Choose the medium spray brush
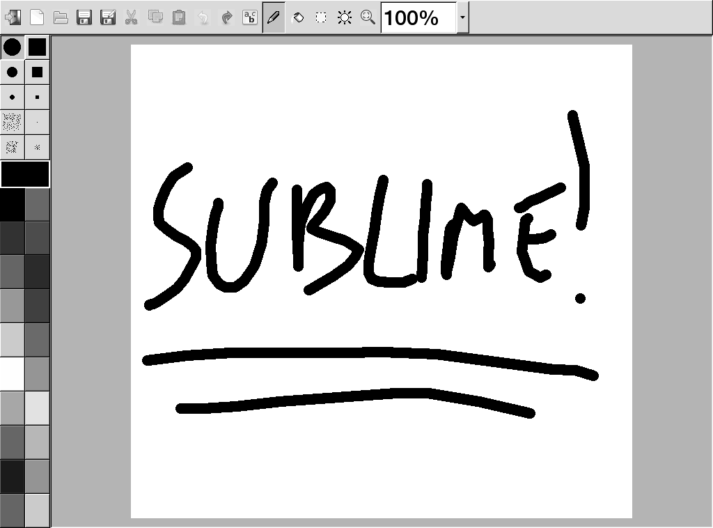713x528 pixels. [13, 147]
